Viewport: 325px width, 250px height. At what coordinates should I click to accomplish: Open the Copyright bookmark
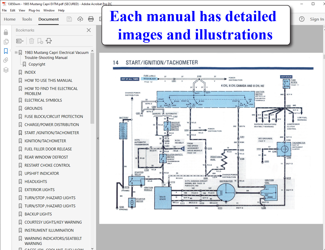(x=37, y=64)
